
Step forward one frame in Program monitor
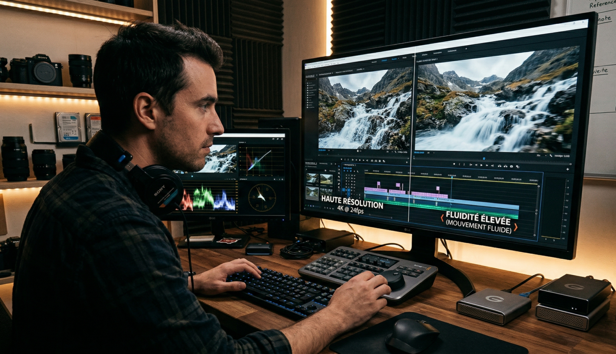click(487, 166)
